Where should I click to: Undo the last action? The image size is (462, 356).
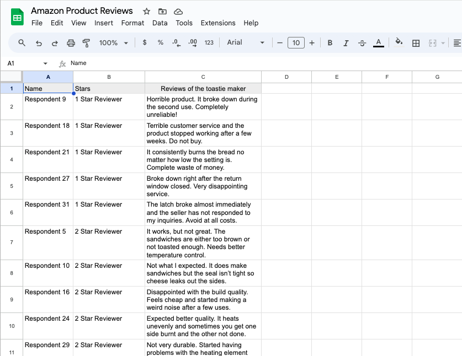(39, 43)
